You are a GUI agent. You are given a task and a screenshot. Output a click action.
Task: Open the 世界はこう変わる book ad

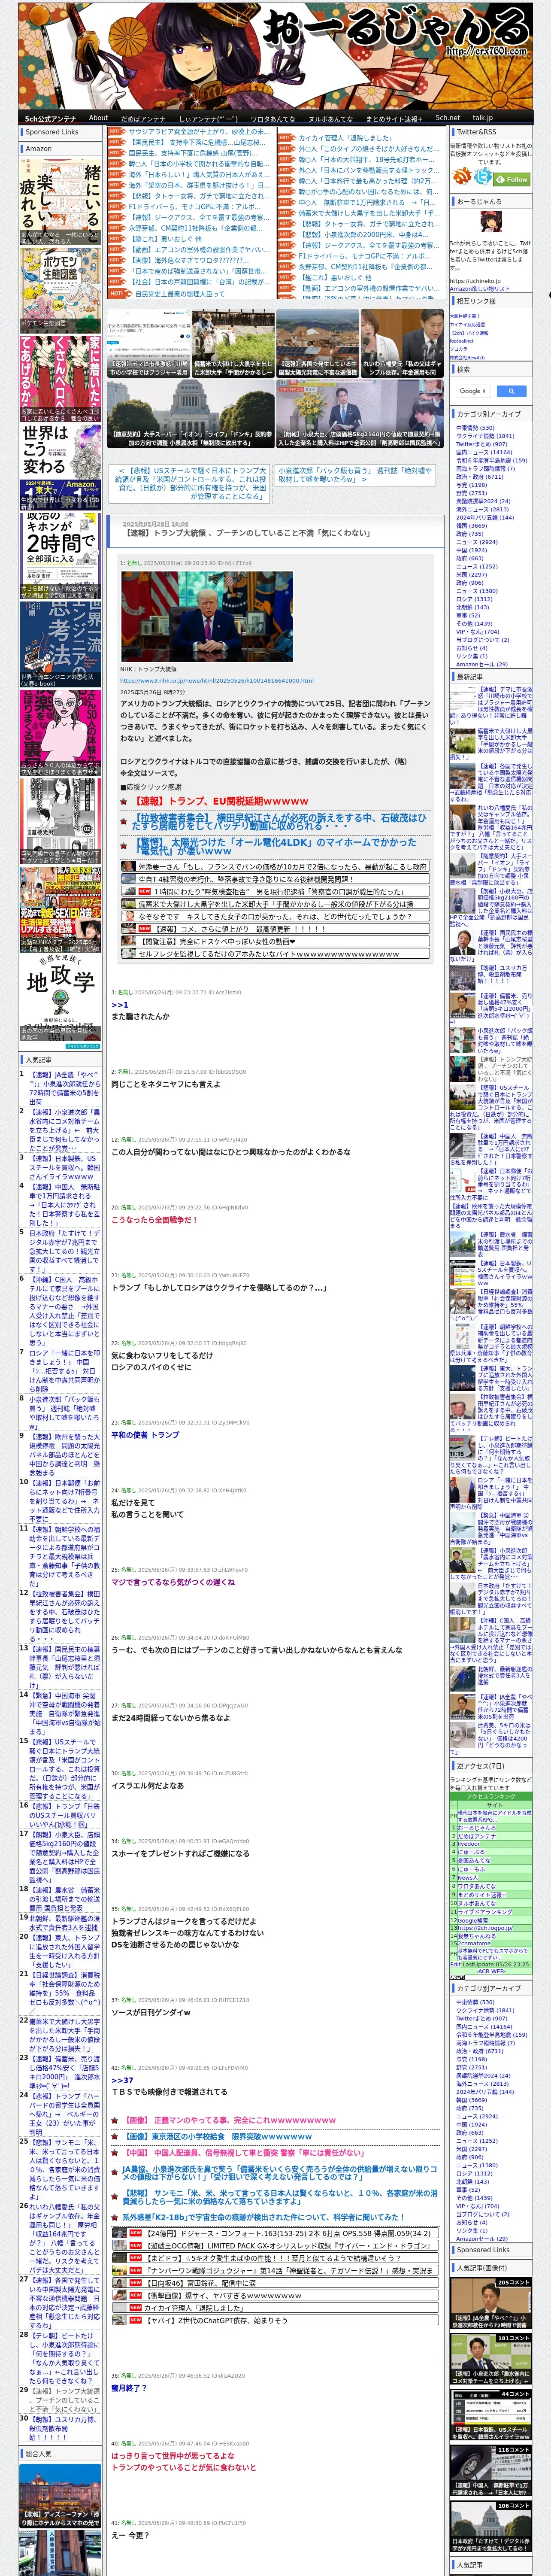tap(60, 468)
